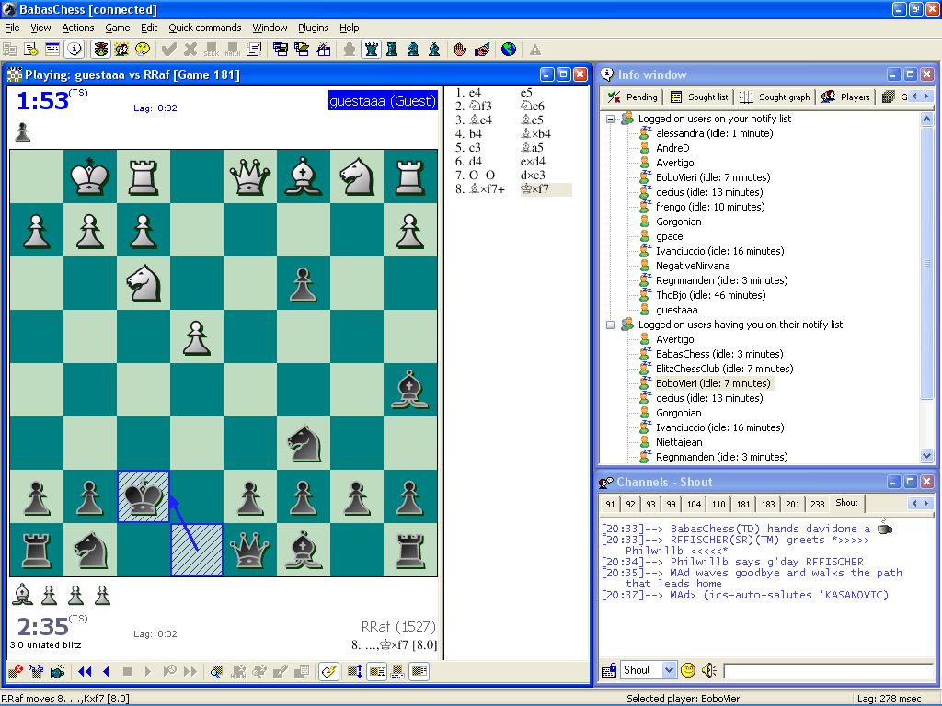The width and height of the screenshot is (942, 706).
Task: Click the resign icon in the game toolbar
Action: (x=13, y=671)
